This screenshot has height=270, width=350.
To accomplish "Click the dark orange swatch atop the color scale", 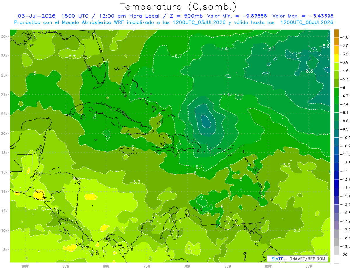I will point(336,33).
